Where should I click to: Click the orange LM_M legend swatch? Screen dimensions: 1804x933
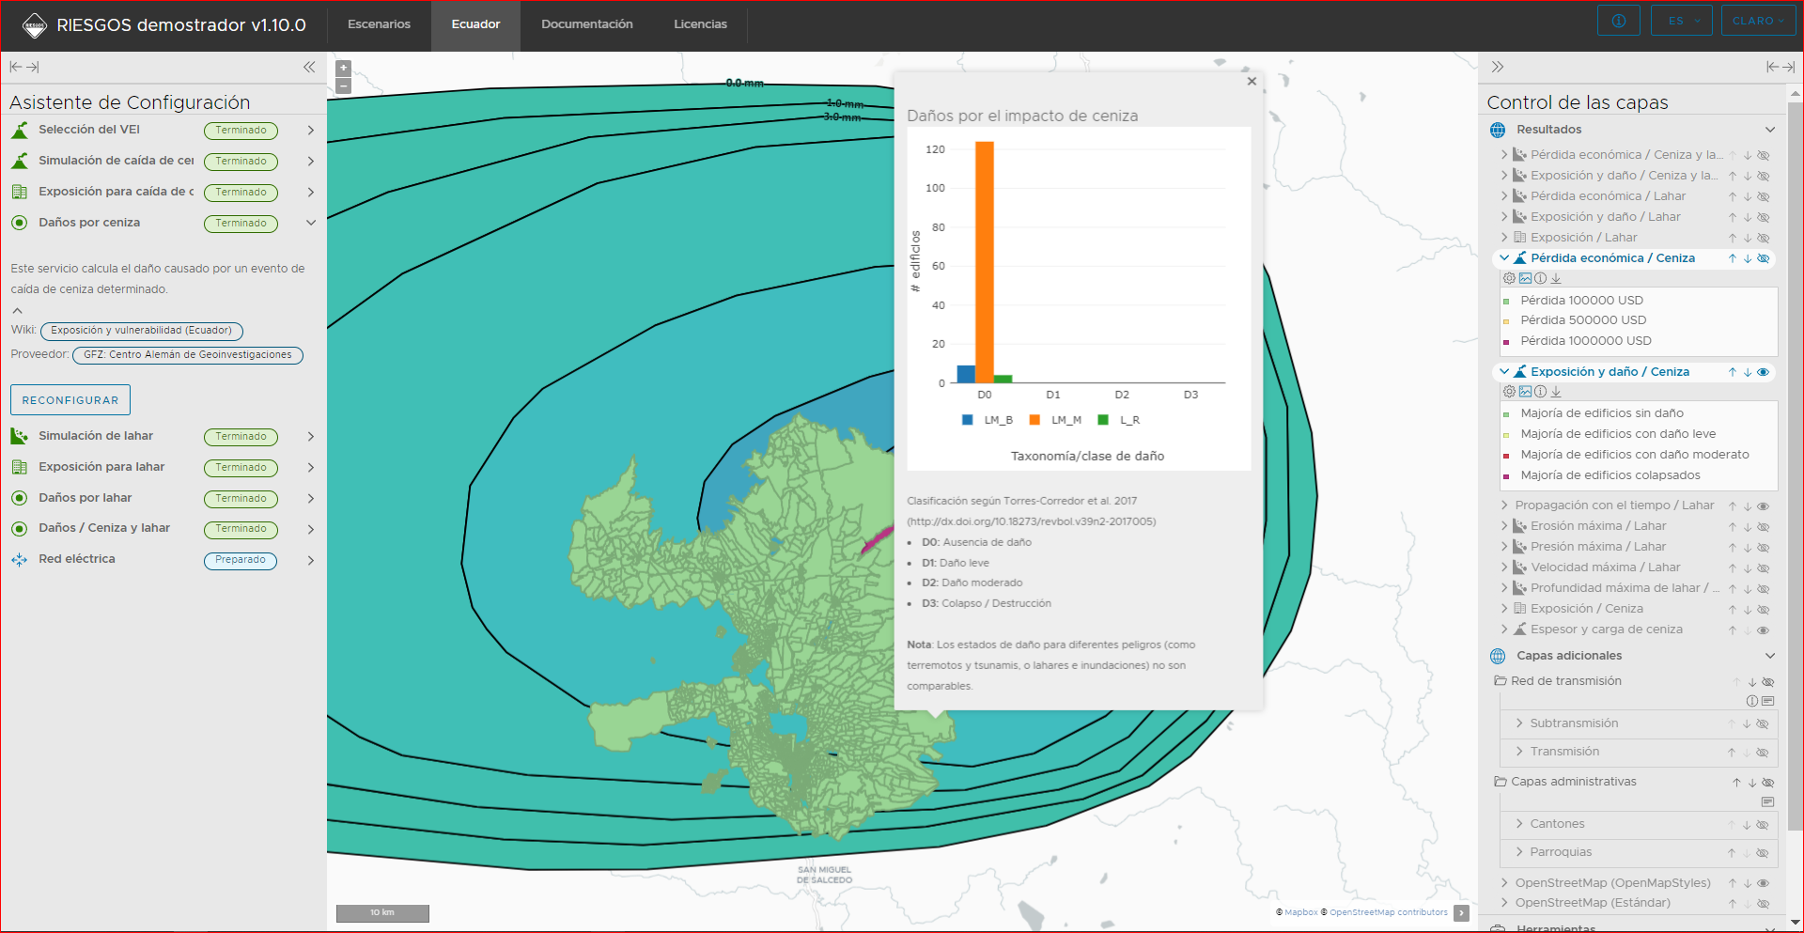[x=1034, y=420]
